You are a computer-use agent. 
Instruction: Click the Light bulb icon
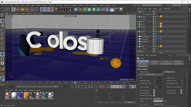coord(121,10)
